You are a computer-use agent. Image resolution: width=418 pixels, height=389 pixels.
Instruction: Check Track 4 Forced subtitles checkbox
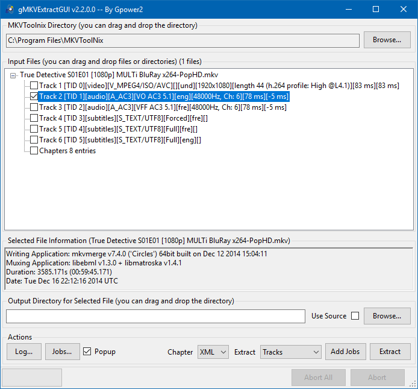point(34,118)
